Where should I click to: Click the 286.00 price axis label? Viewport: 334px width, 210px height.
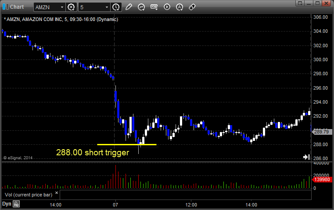coord(320,158)
